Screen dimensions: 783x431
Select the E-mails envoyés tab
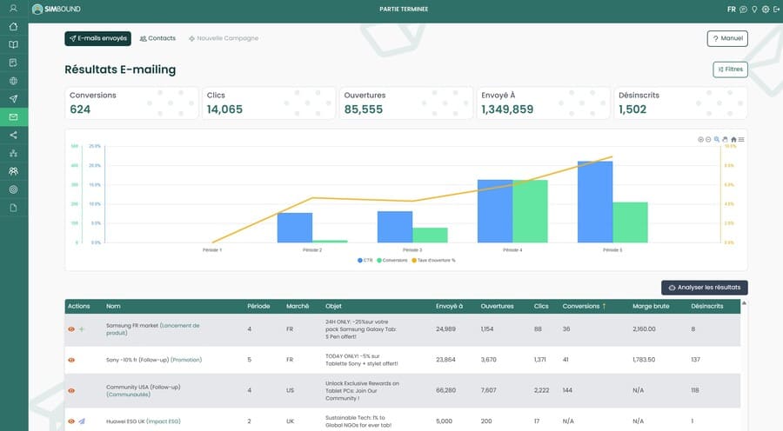97,38
